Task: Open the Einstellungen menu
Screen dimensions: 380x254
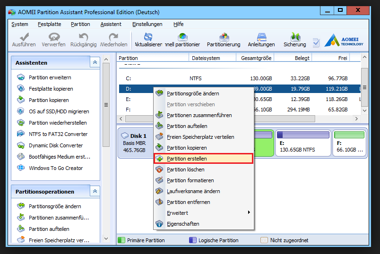Action: (x=147, y=24)
